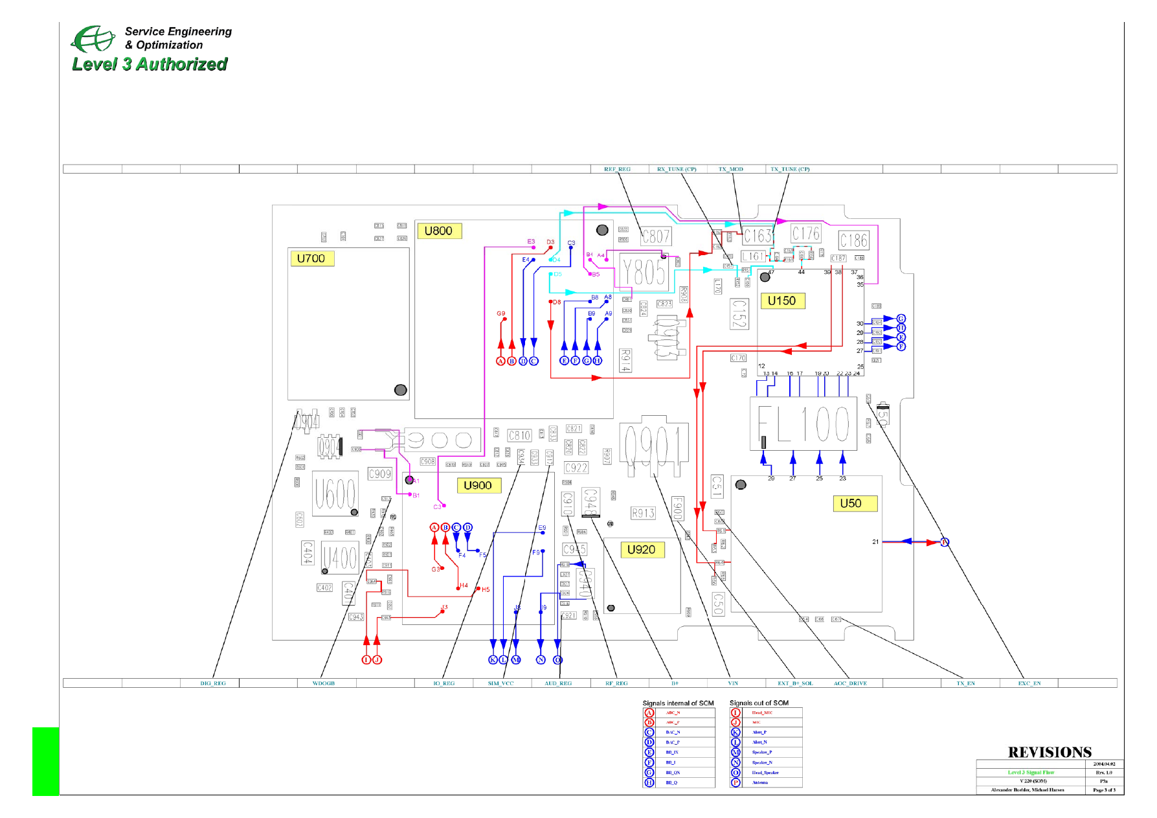Select circled P icon next to Antenna legend entry

point(736,782)
